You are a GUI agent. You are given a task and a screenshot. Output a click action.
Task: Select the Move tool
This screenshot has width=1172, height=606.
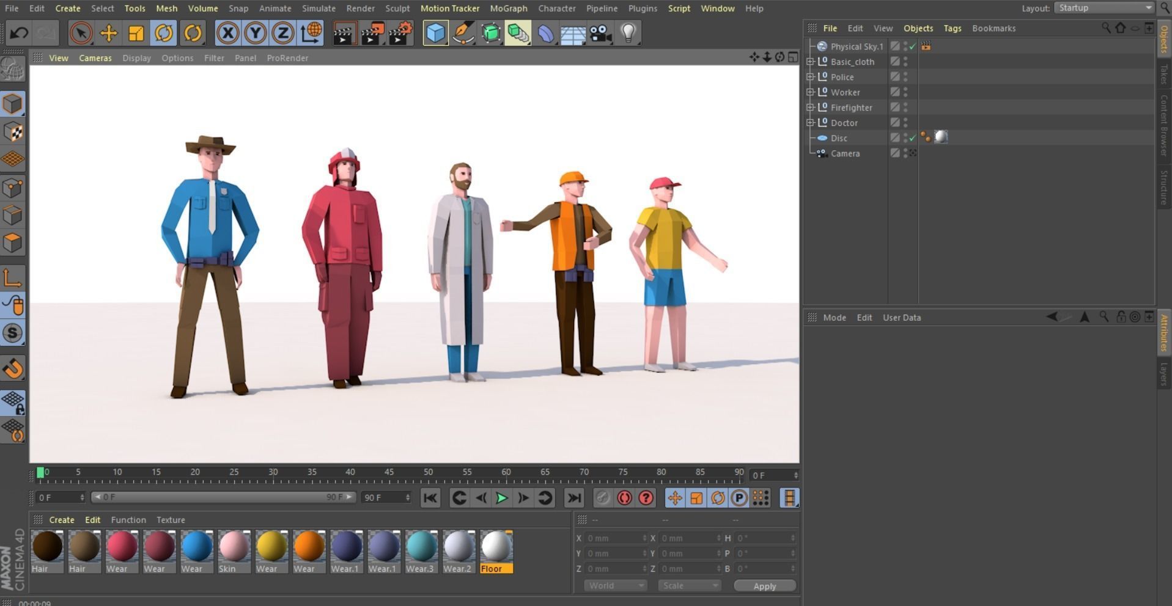click(x=108, y=33)
